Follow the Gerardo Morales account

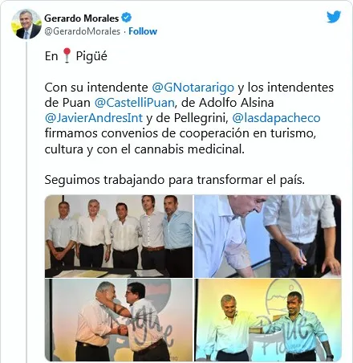(143, 31)
